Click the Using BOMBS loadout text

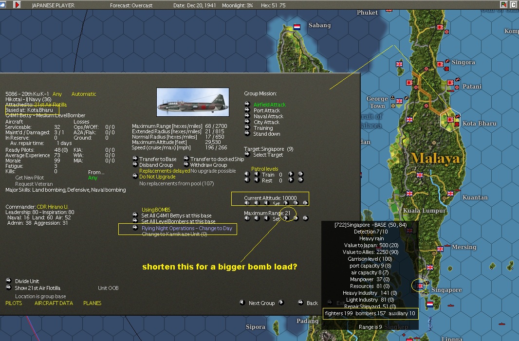tap(156, 210)
